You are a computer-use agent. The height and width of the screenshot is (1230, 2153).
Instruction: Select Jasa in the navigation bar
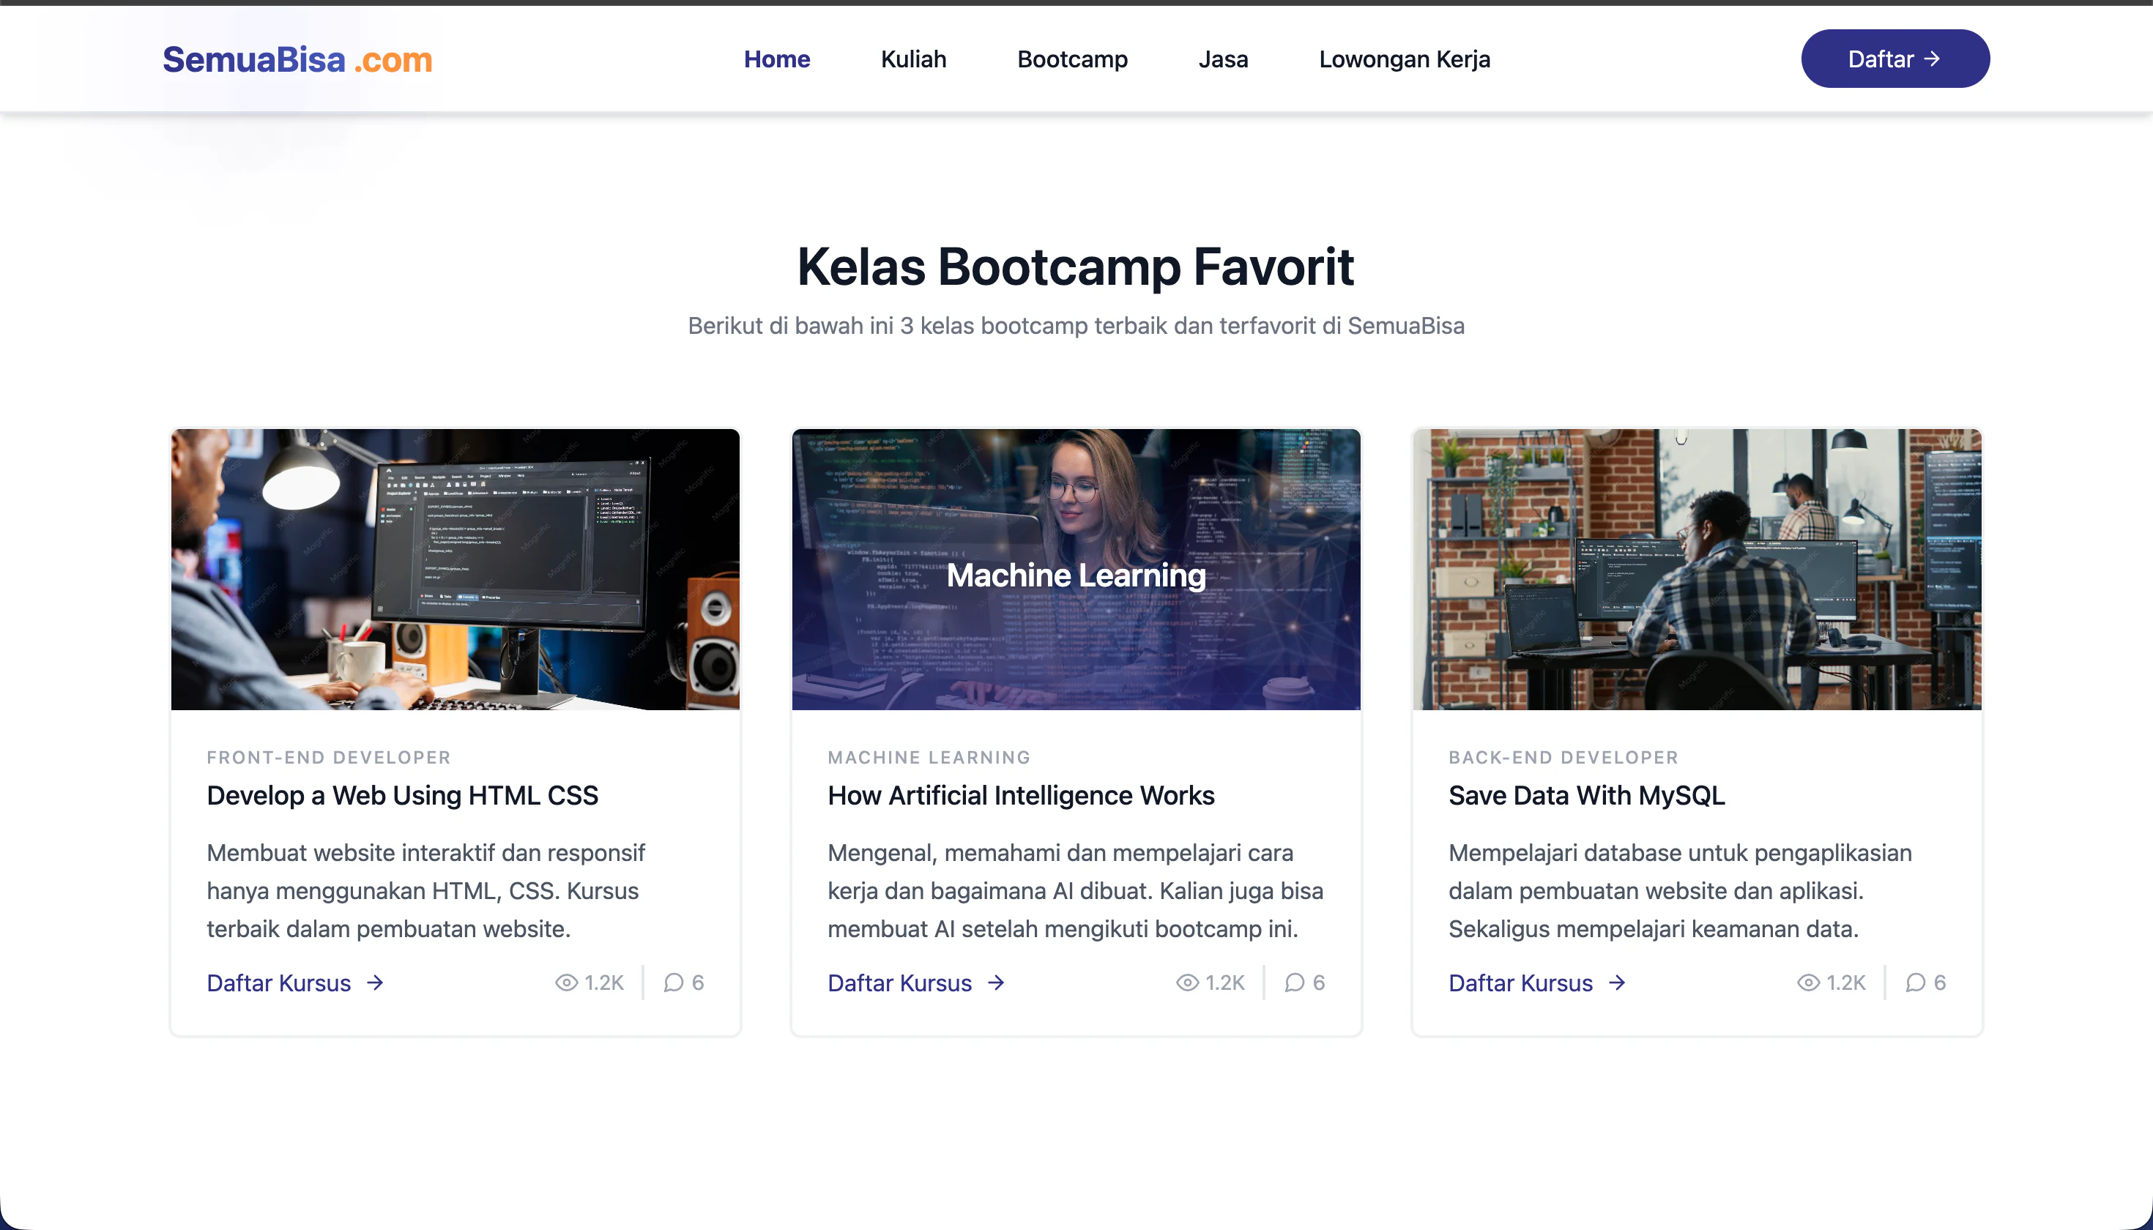1223,59
